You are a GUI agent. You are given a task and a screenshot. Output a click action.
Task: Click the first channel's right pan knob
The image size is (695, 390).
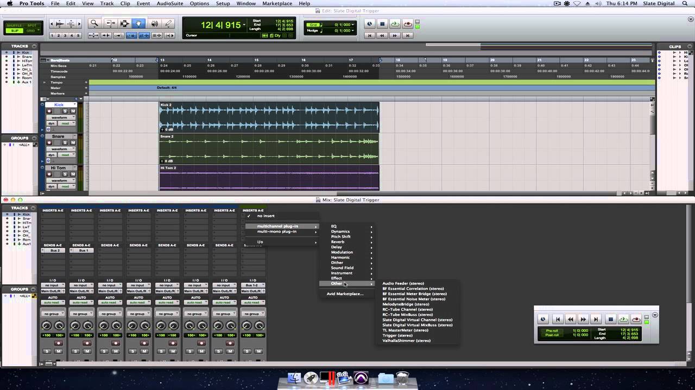pyautogui.click(x=59, y=326)
